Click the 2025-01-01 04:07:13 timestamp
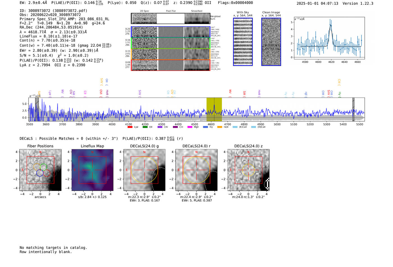This screenshot has height=267, width=393. coord(317,3)
